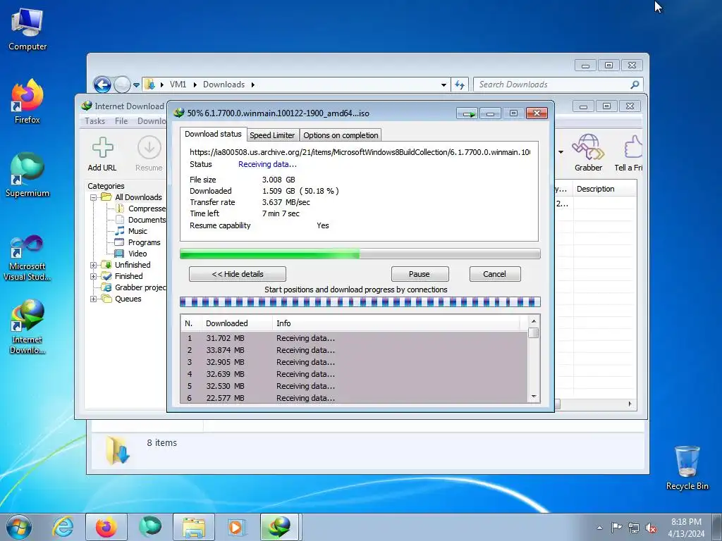The image size is (722, 541).
Task: Open Internet Download Manager desktop shortcut
Action: 27,327
